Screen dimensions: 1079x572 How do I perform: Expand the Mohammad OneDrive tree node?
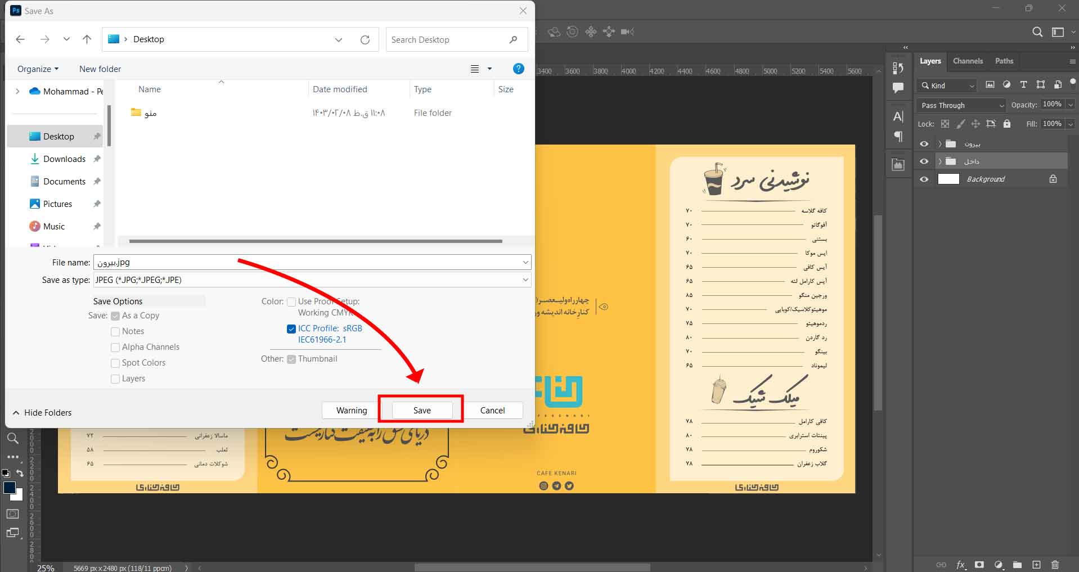(17, 91)
